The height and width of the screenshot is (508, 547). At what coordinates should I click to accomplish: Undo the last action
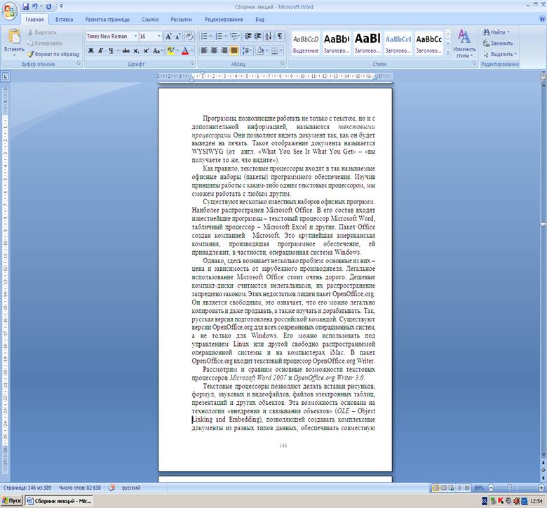coord(35,6)
